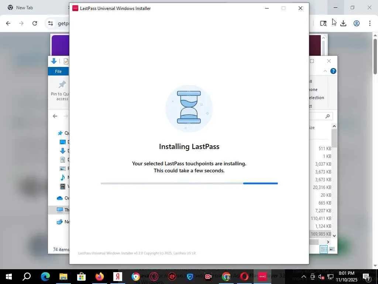Reload the Chrome page
Screen dimensions: 378x284
[35, 23]
